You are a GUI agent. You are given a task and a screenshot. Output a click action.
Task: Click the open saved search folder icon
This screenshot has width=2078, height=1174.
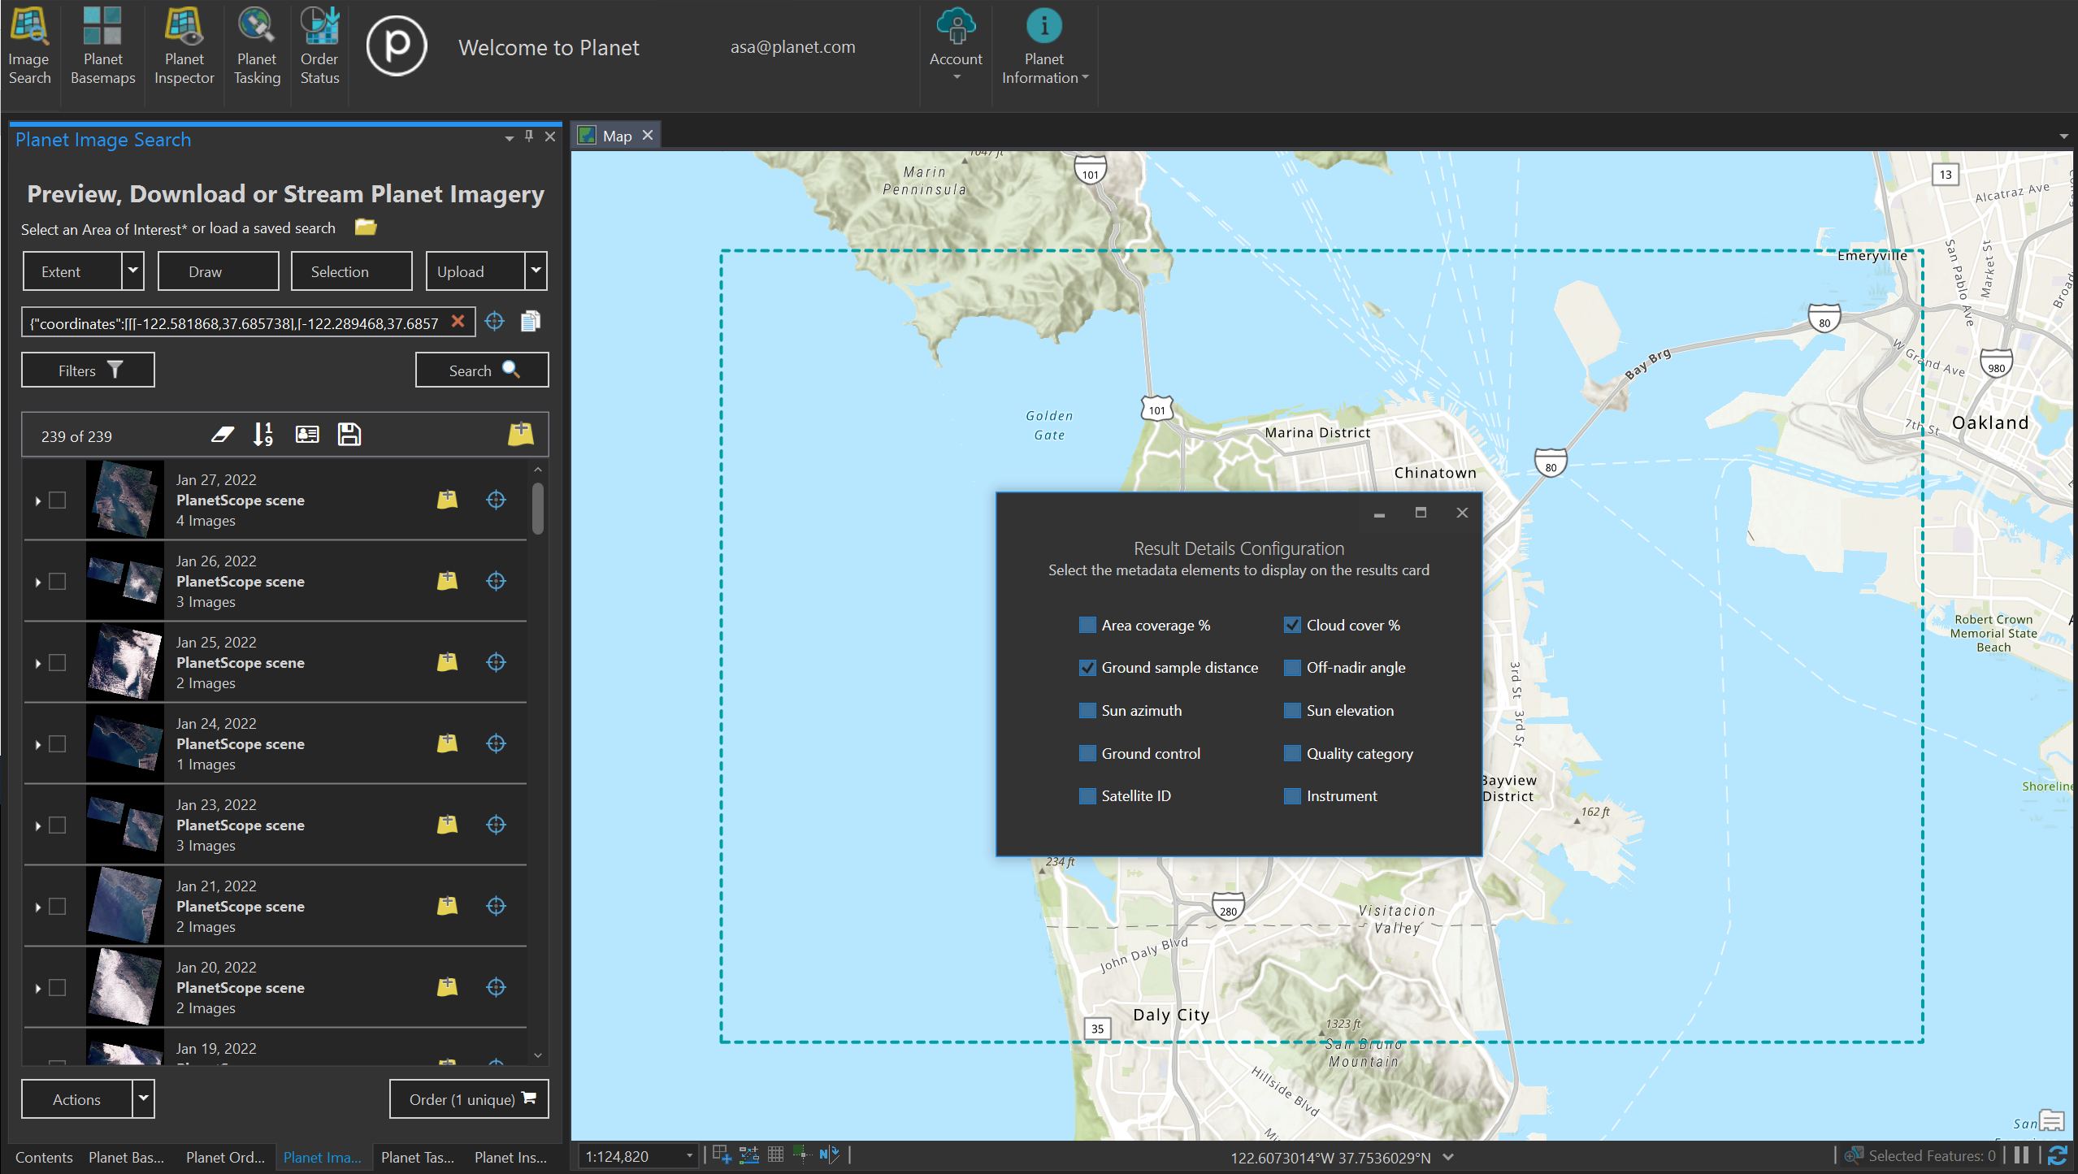point(366,227)
